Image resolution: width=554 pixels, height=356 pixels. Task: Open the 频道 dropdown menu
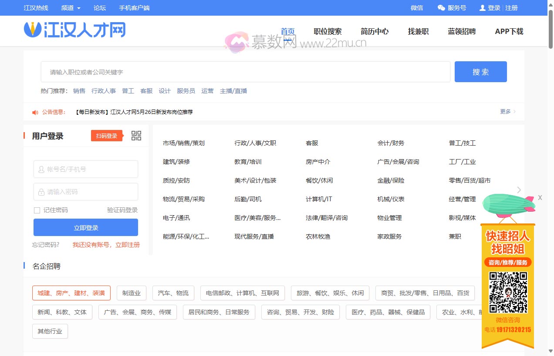(x=70, y=7)
